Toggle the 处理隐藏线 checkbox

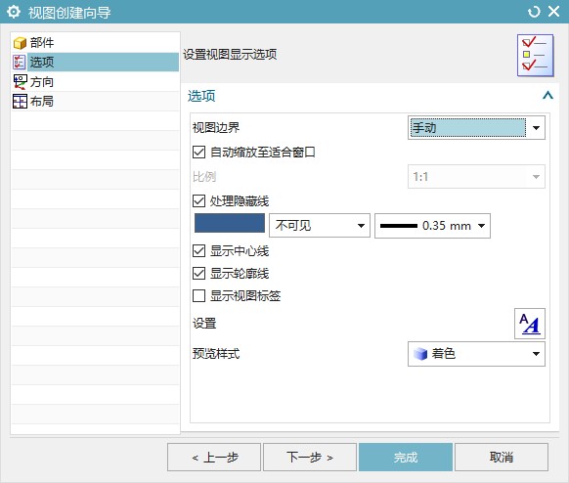(198, 200)
